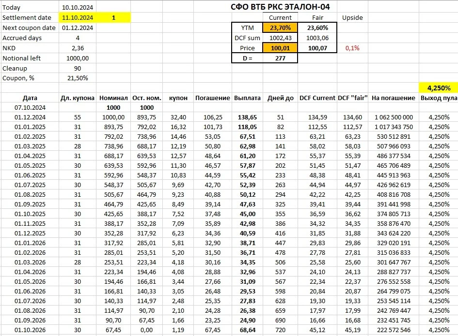
Task: Click the Notional left value 1000,00
Action: 78,58
